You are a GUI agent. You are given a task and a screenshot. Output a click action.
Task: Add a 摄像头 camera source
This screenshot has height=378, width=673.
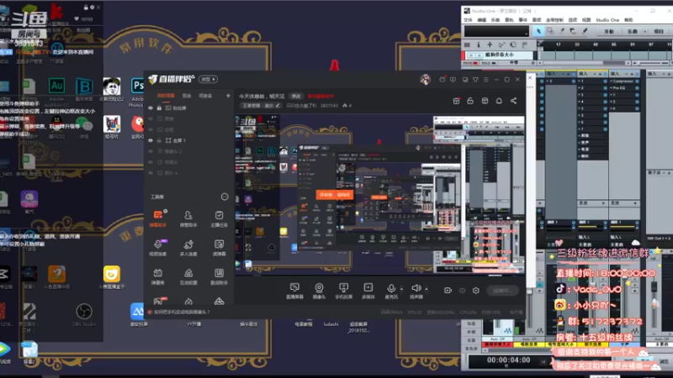tap(319, 291)
